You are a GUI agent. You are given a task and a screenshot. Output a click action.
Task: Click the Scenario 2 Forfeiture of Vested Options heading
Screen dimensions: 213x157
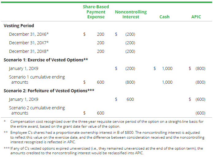(49, 90)
